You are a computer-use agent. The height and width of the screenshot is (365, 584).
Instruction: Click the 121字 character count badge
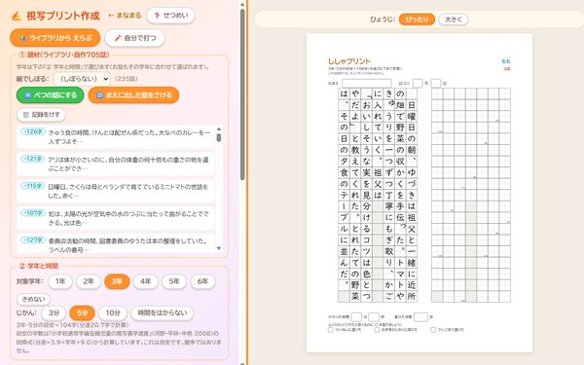click(x=33, y=159)
